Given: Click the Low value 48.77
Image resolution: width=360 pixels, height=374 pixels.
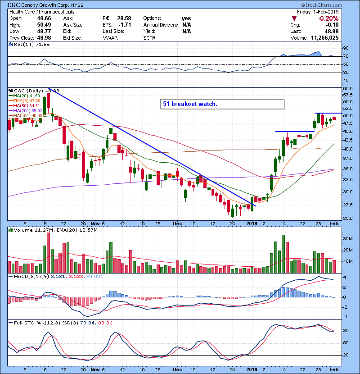Looking at the screenshot, I should coord(44,31).
